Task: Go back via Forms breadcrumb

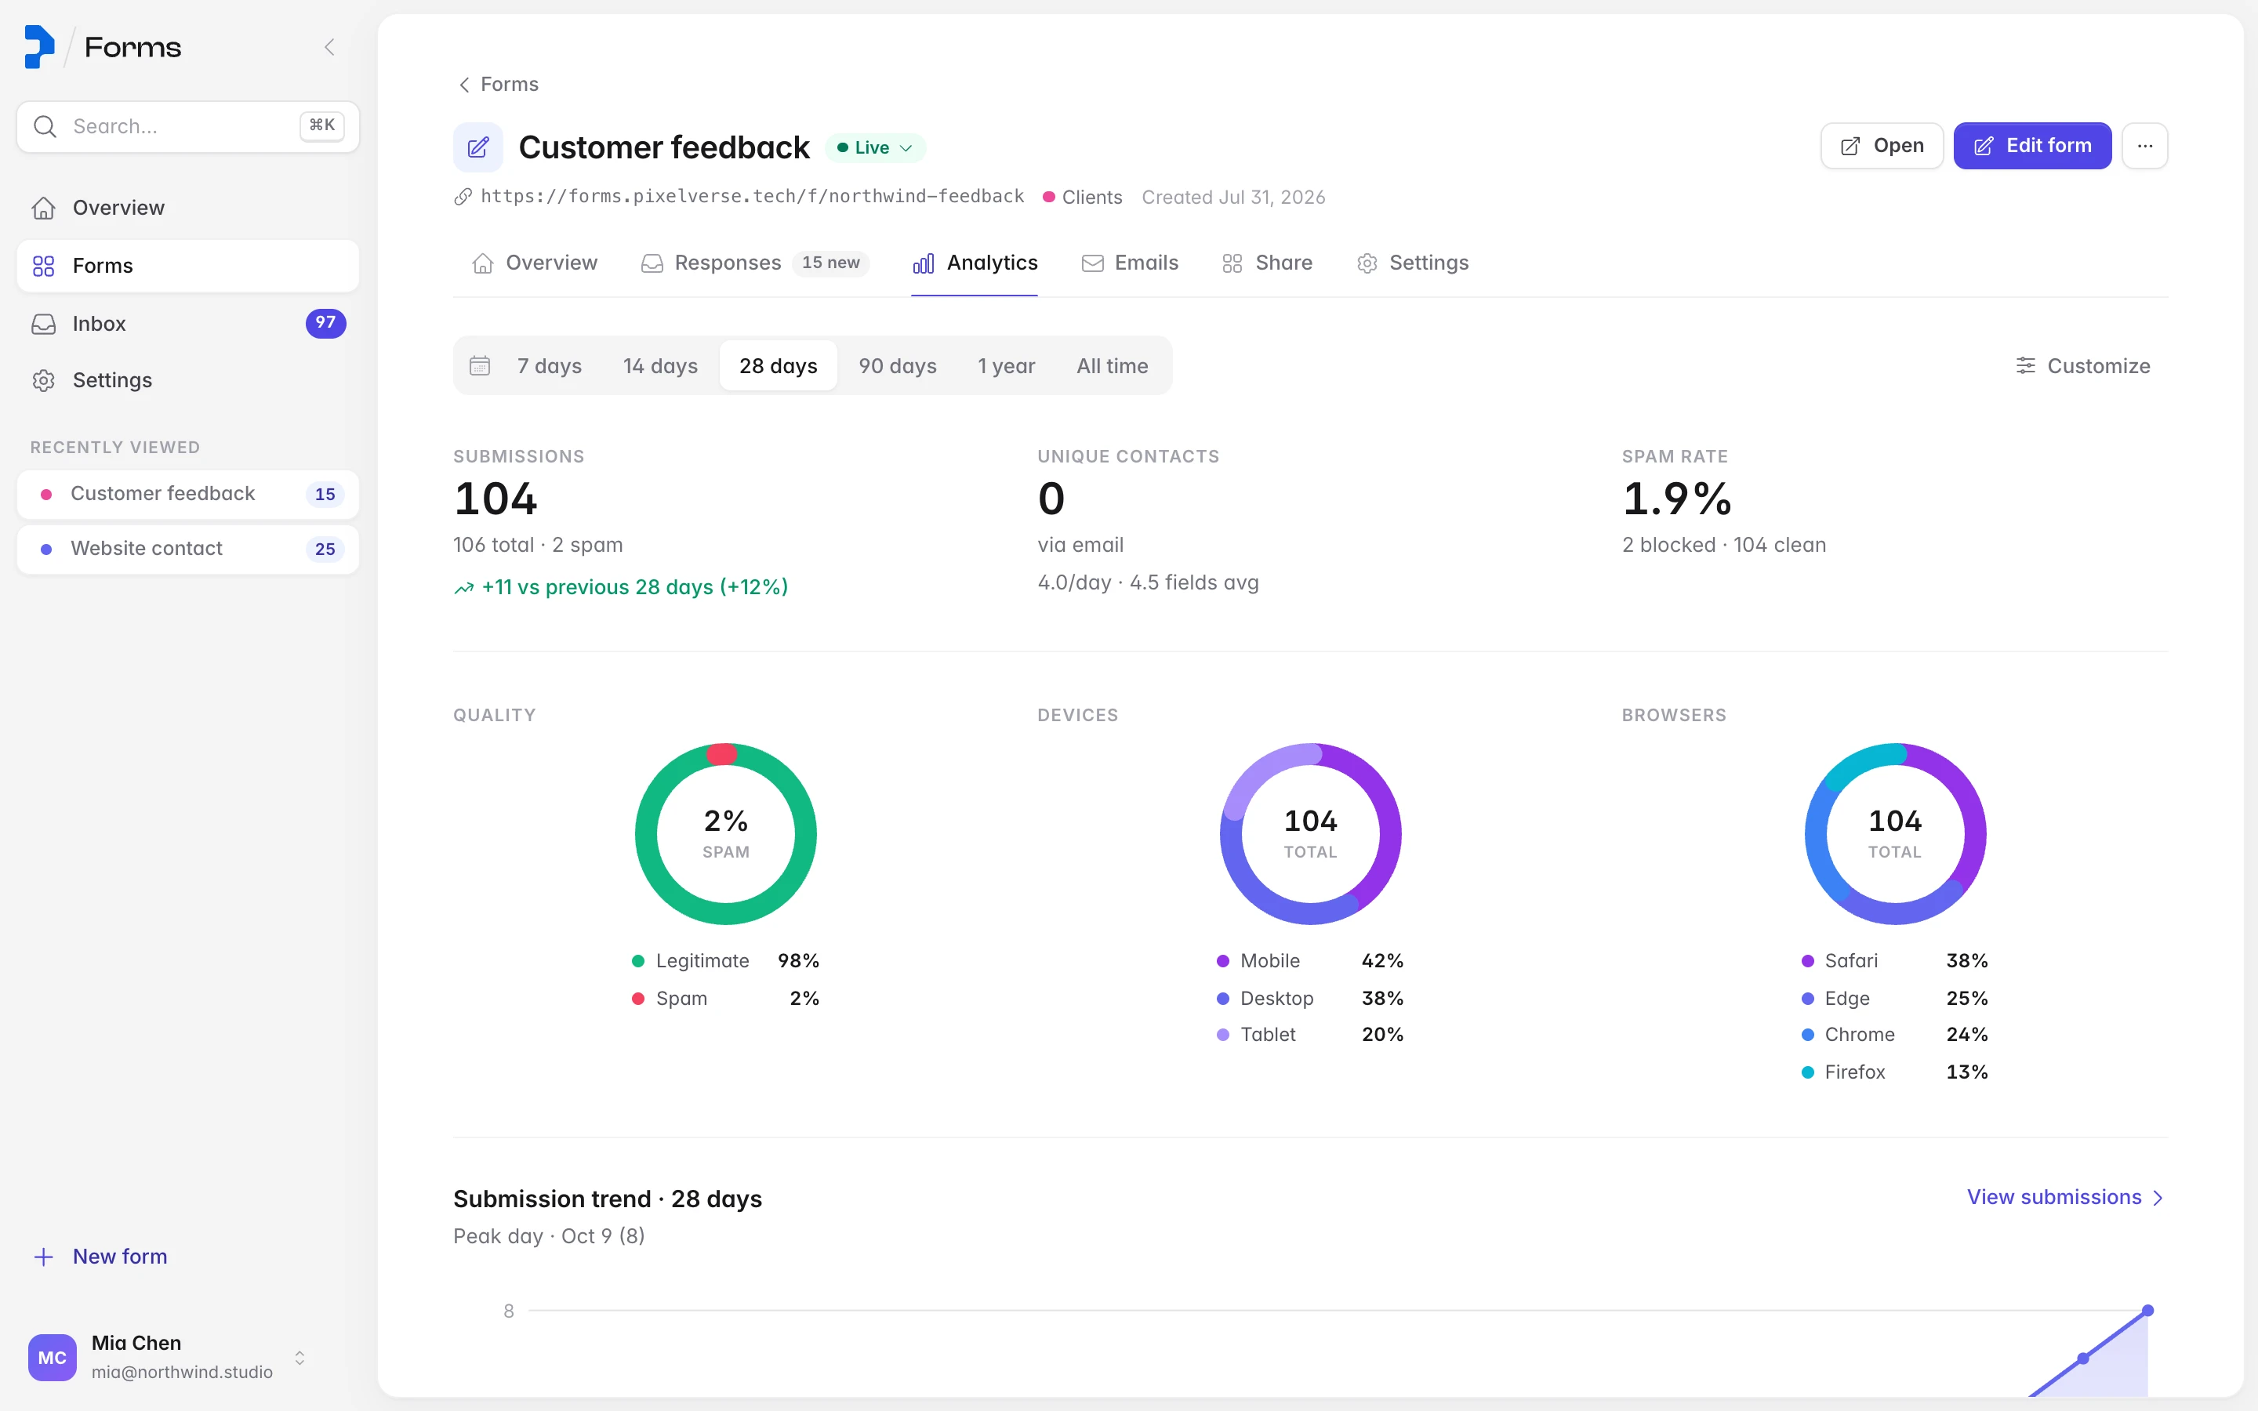Action: click(499, 85)
